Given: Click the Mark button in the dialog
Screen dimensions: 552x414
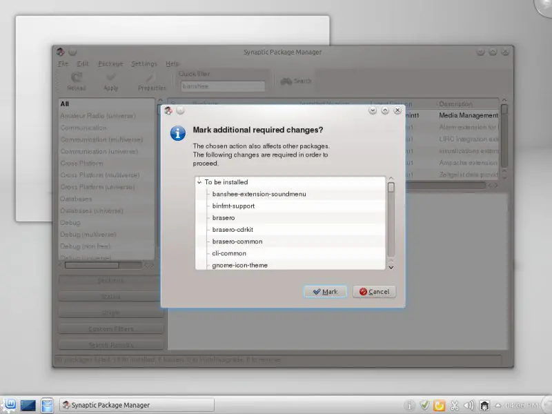Looking at the screenshot, I should (x=325, y=291).
